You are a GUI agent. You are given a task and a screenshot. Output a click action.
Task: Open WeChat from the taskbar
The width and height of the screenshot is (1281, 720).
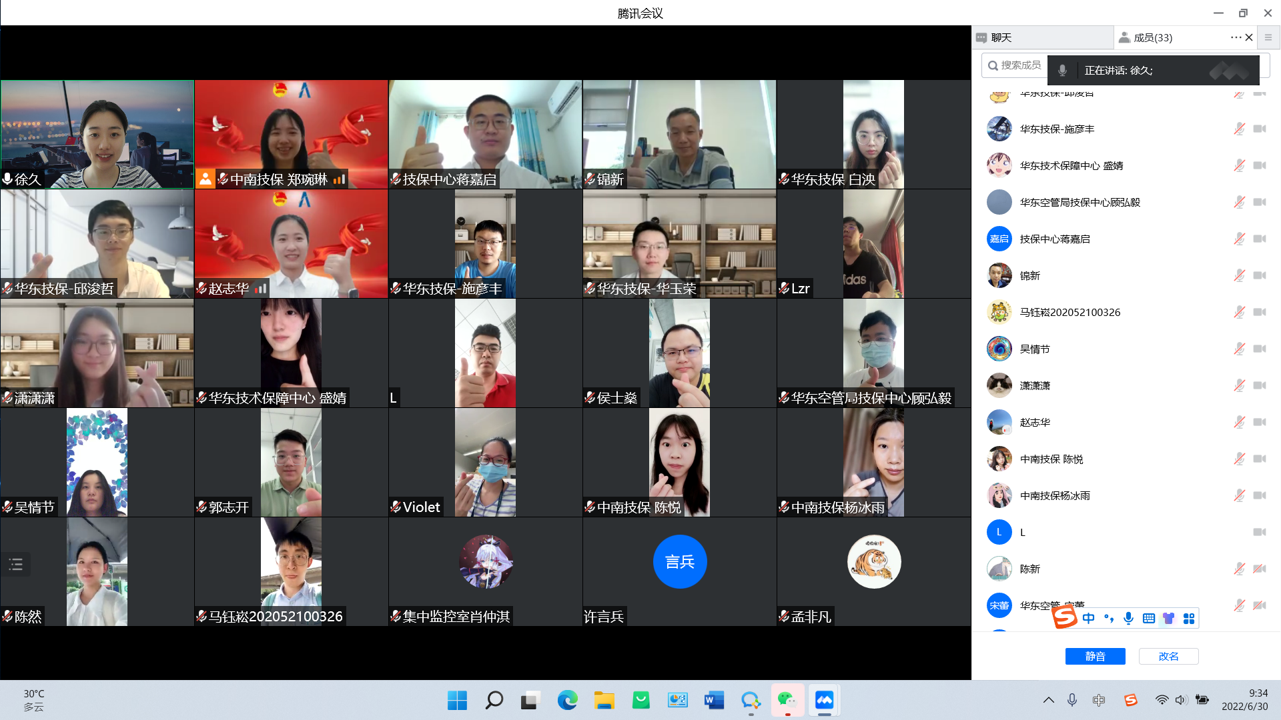tap(787, 700)
